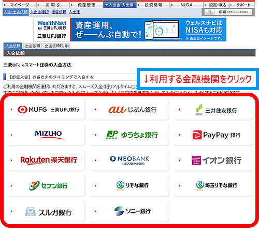Click the 入金・出金依頼 submenu link
This screenshot has width=259, height=233.
click(16, 12)
